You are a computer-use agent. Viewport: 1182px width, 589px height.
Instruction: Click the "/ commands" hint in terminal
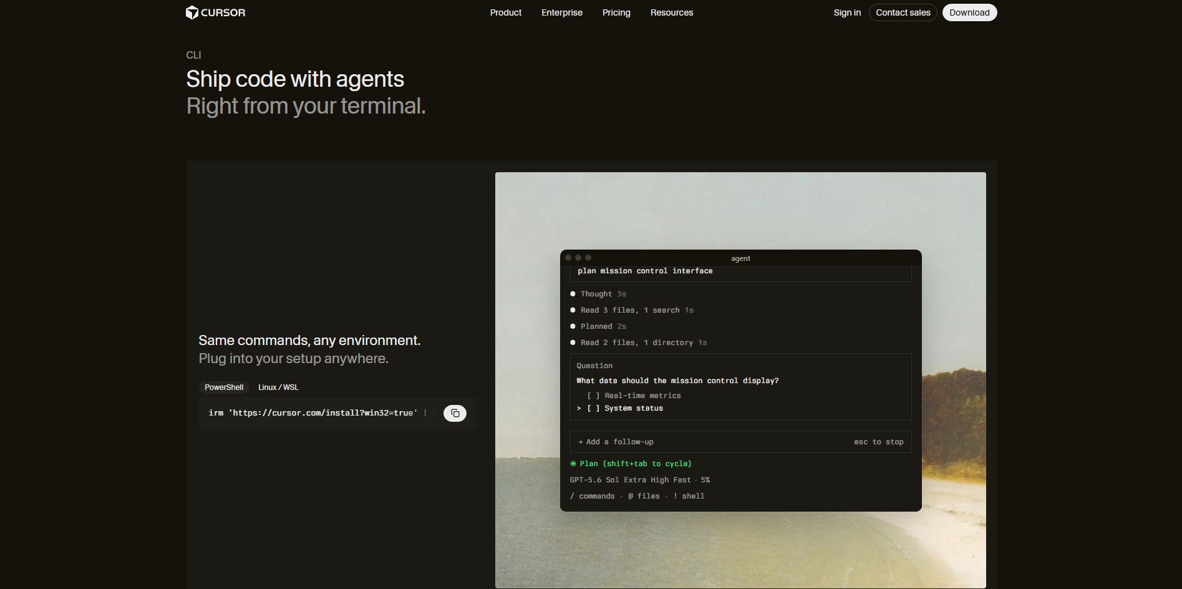pyautogui.click(x=593, y=496)
